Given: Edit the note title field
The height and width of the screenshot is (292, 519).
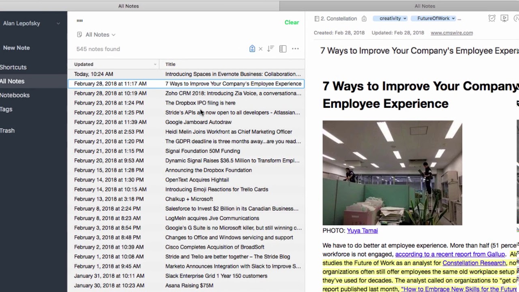Looking at the screenshot, I should click(419, 51).
